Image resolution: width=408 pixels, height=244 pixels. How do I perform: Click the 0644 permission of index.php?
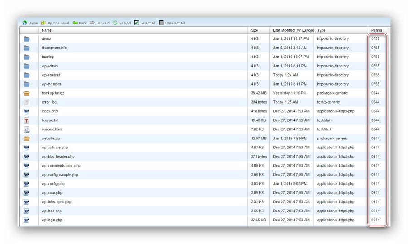[375, 111]
